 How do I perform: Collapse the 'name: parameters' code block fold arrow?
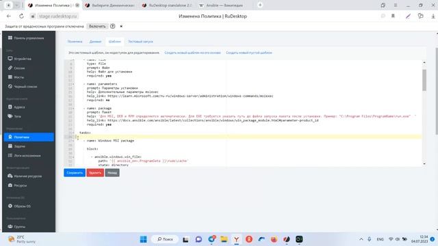coord(73,84)
